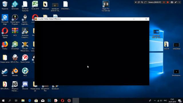Viewport: 183px width, 103px height.
Task: Select the bandicam 2019-07-18 file in top row
Action: click(x=55, y=7)
